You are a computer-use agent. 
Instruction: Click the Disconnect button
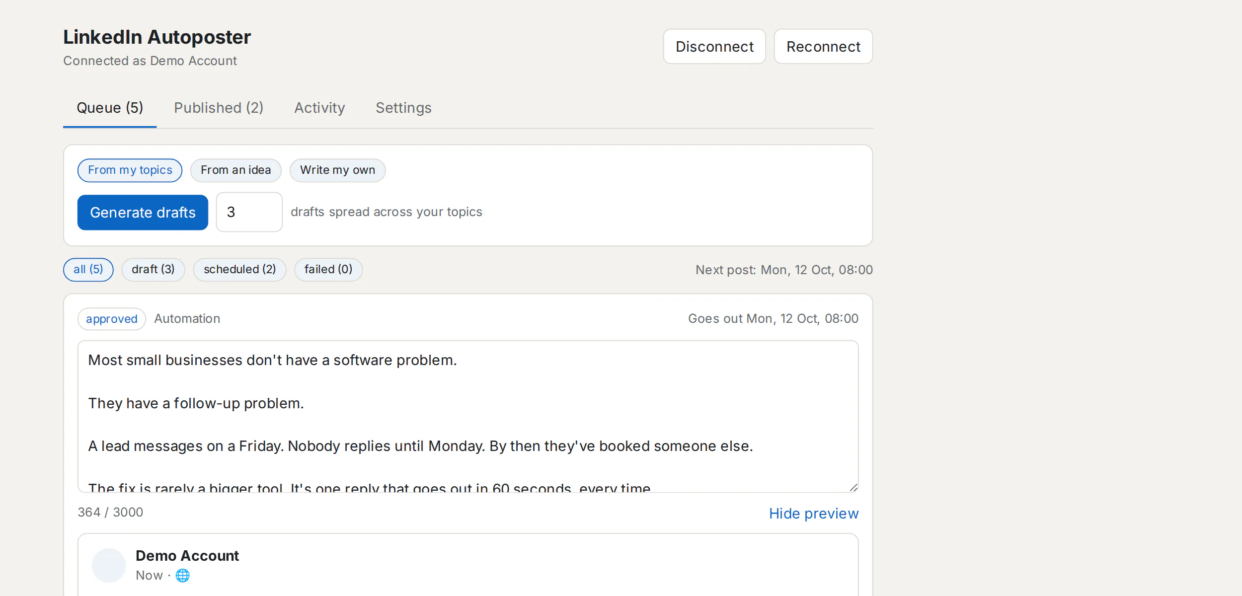coord(714,47)
